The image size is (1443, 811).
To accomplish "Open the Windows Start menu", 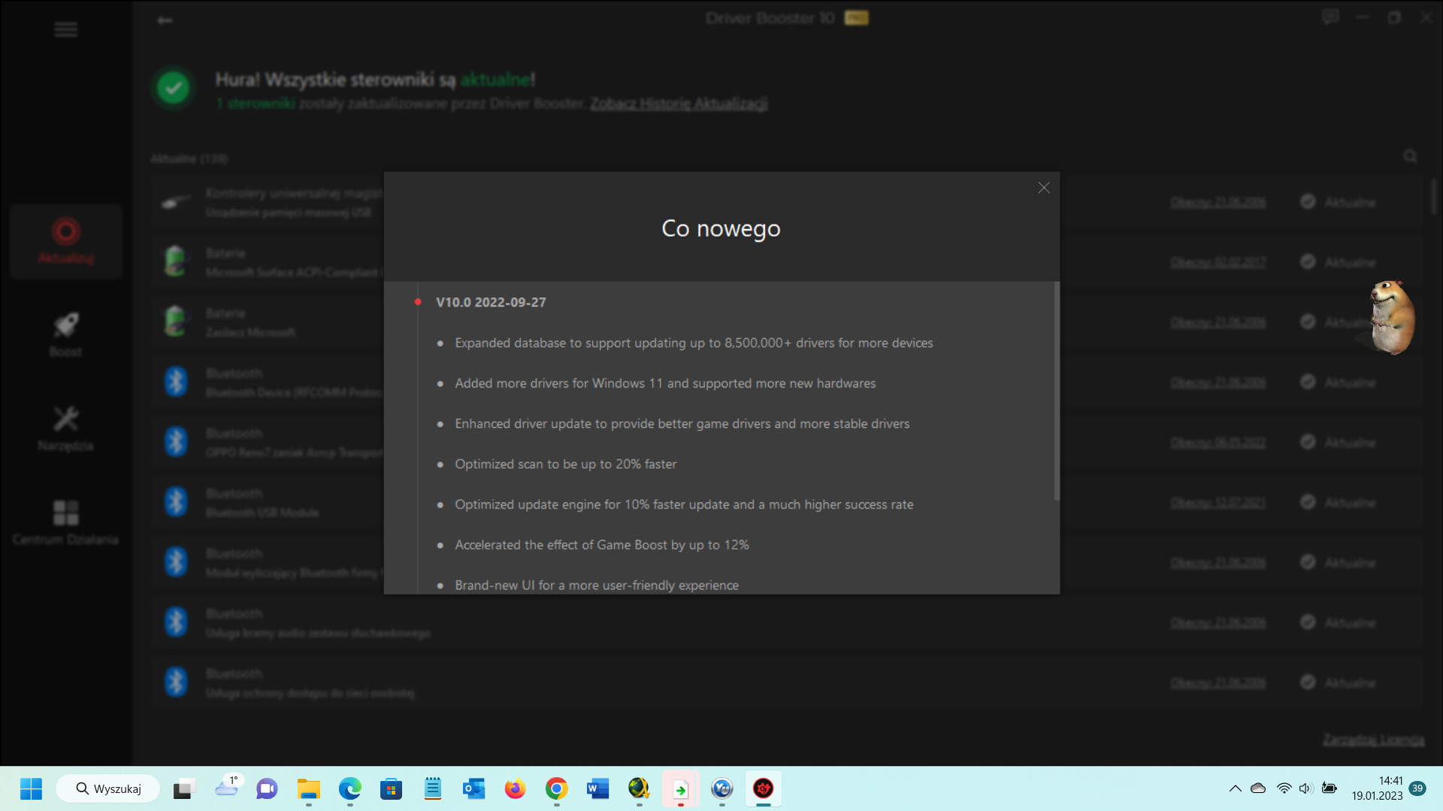I will click(x=31, y=789).
